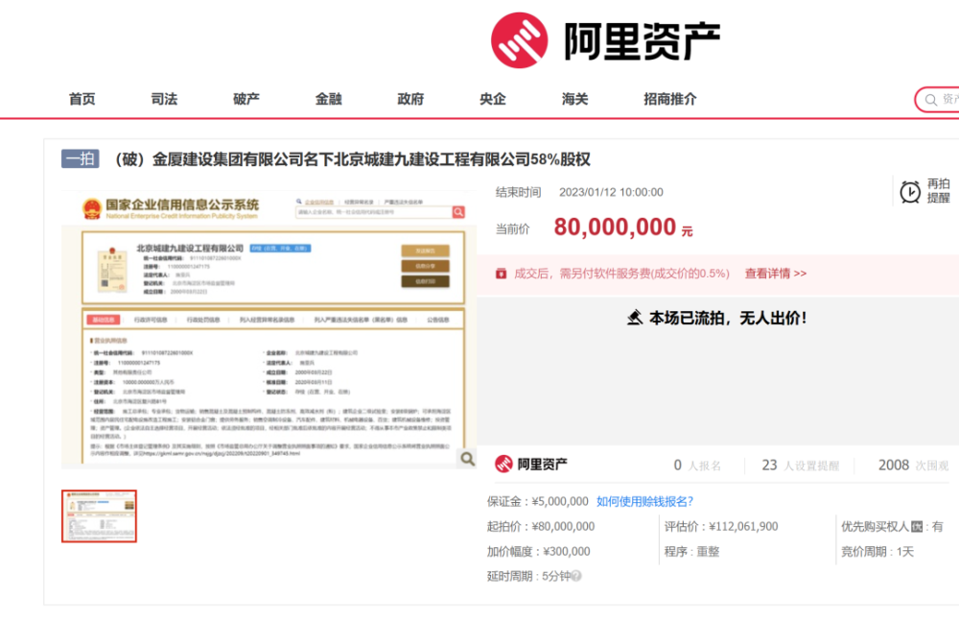Open the 政府 navigation tab

point(410,99)
